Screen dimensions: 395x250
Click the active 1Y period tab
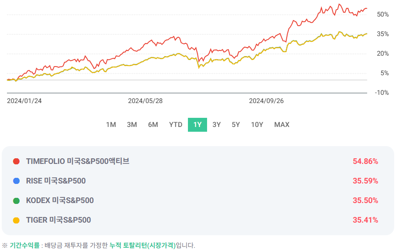pyautogui.click(x=197, y=125)
